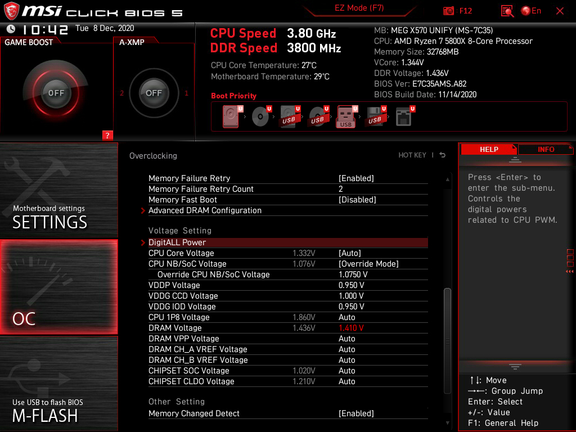
Task: Edit CHIPSET SOC Voltage Auto value
Action: pyautogui.click(x=346, y=370)
